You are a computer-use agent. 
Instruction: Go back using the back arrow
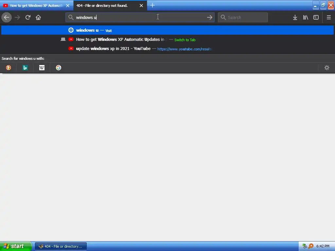[7, 17]
